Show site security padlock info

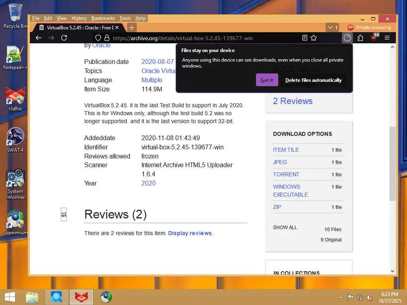107,38
